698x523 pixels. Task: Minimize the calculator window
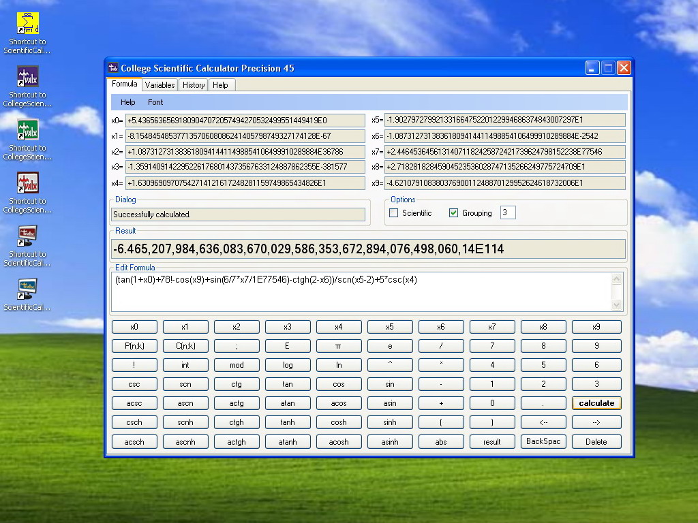tap(592, 68)
